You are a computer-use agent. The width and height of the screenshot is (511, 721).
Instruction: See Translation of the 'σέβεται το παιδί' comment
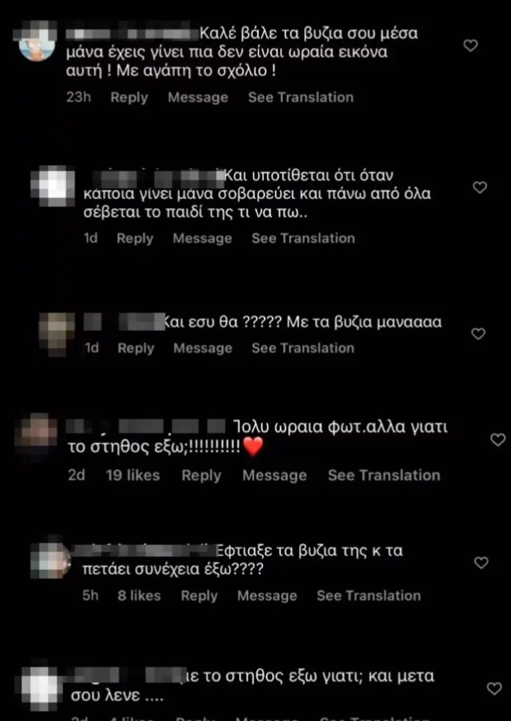(x=303, y=238)
